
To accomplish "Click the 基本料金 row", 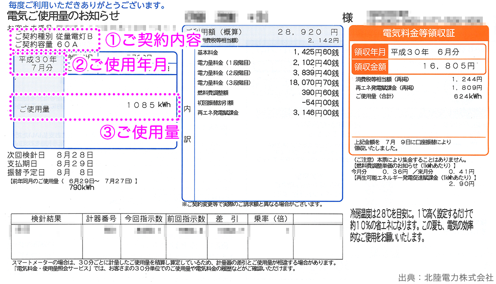I will [268, 53].
